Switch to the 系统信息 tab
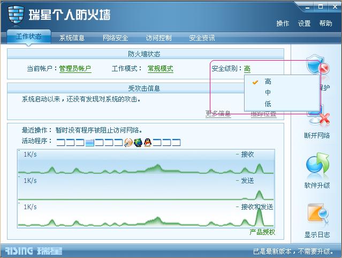This screenshot has width=342, height=258. tap(72, 38)
